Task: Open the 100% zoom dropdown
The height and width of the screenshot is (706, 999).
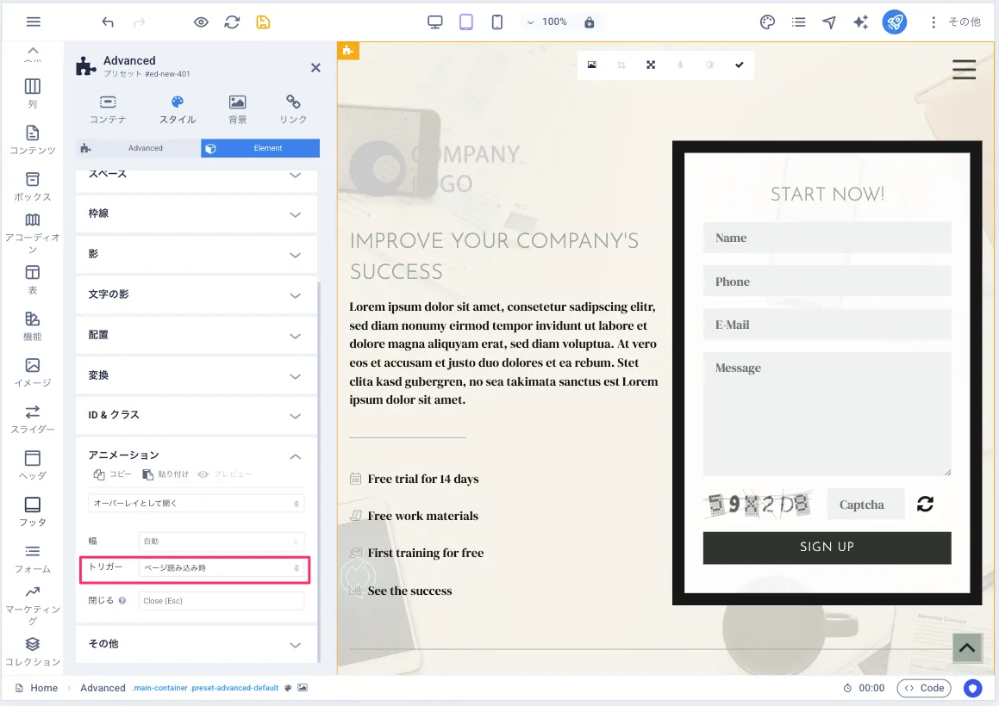Action: (x=546, y=22)
